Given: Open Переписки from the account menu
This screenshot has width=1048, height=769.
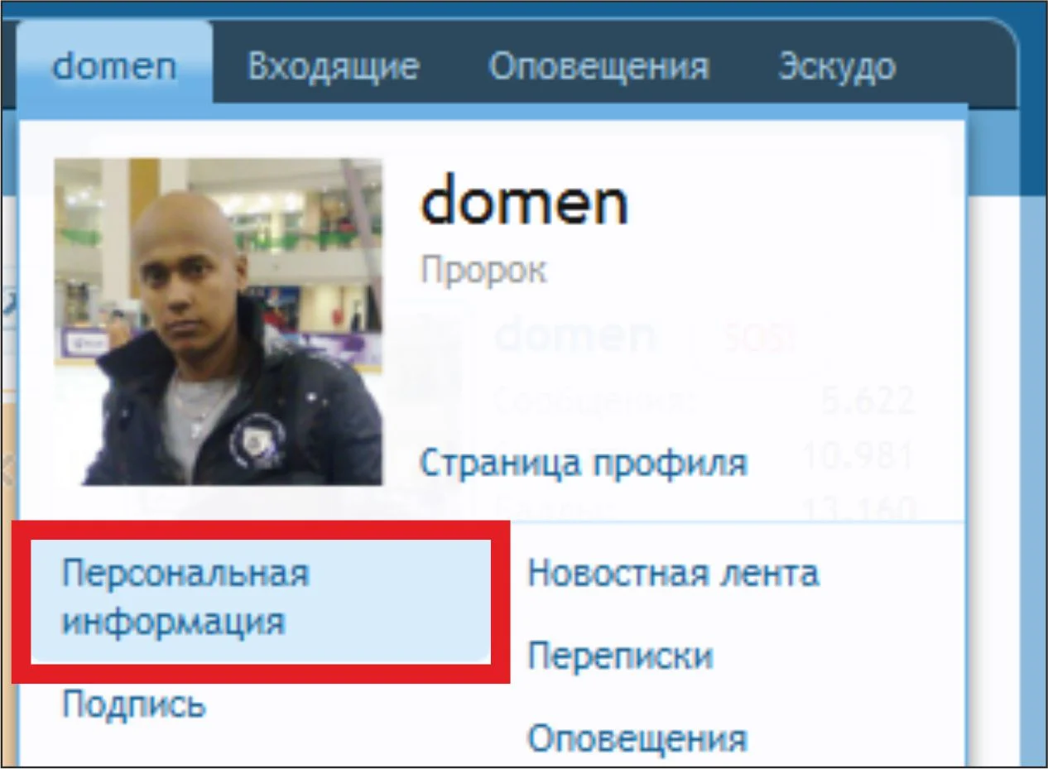Looking at the screenshot, I should pos(620,656).
